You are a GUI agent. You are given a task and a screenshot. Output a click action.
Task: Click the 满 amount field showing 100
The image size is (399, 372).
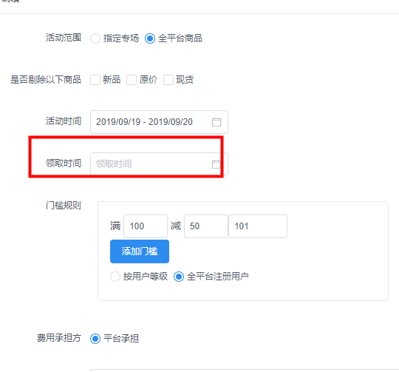pos(146,226)
